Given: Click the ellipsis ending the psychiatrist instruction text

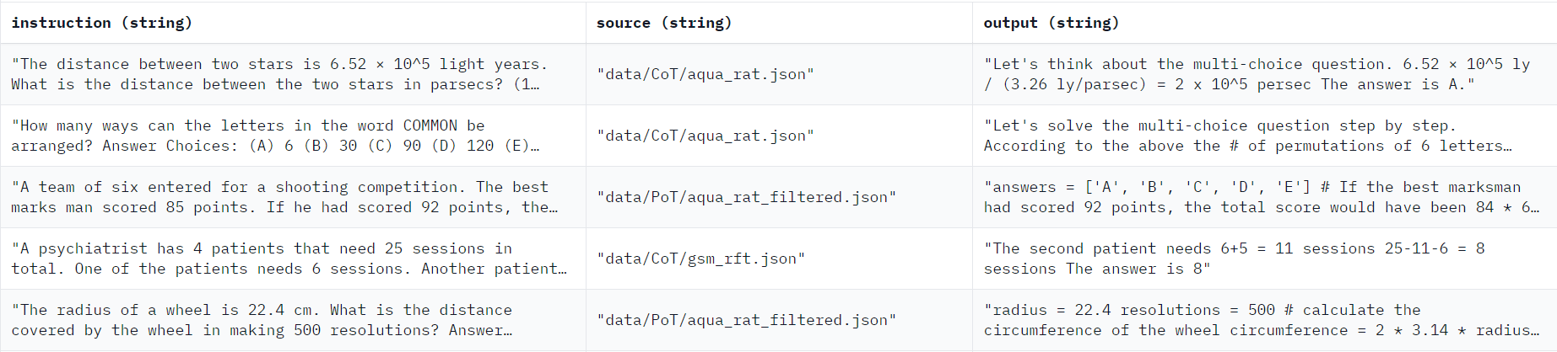Looking at the screenshot, I should 562,269.
